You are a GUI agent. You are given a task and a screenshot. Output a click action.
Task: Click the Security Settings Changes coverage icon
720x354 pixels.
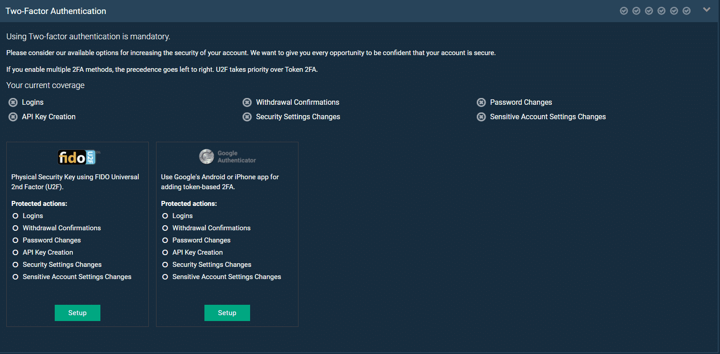247,117
